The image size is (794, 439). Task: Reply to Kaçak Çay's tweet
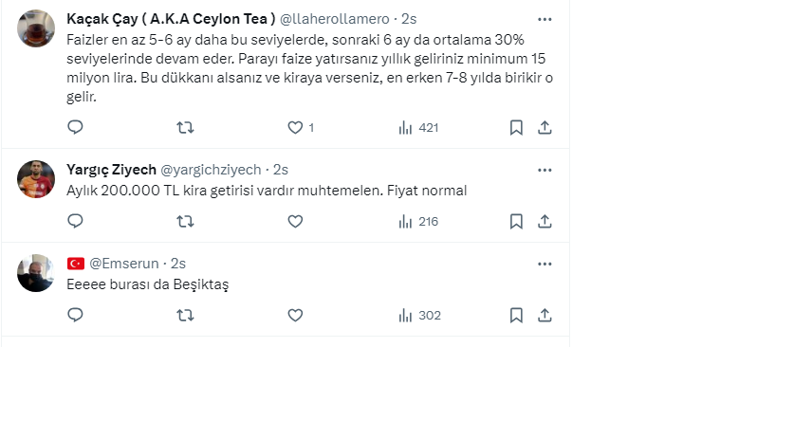(x=76, y=127)
